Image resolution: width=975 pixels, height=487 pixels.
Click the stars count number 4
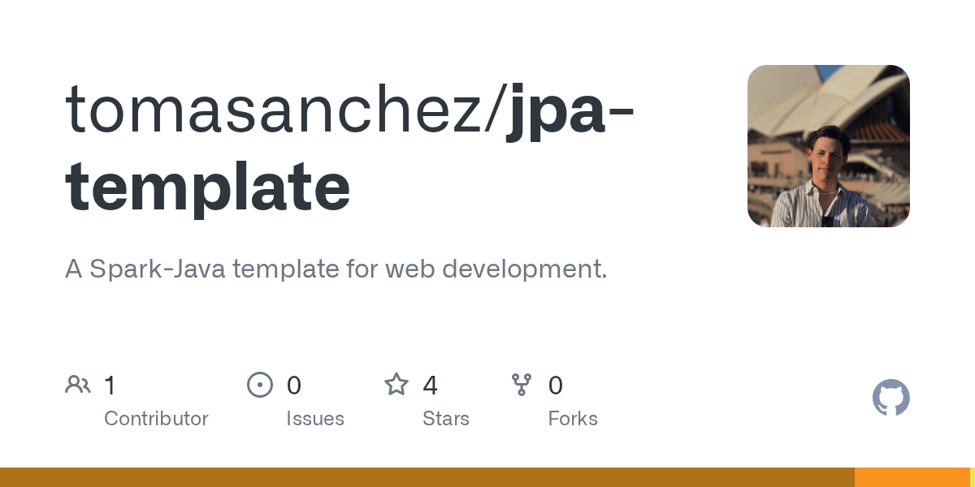pos(430,385)
